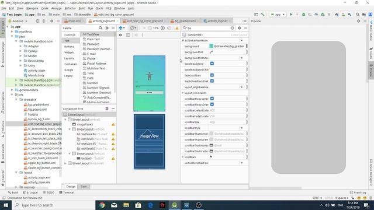Switch to bg_gradient.xml editor tab

click(x=185, y=21)
